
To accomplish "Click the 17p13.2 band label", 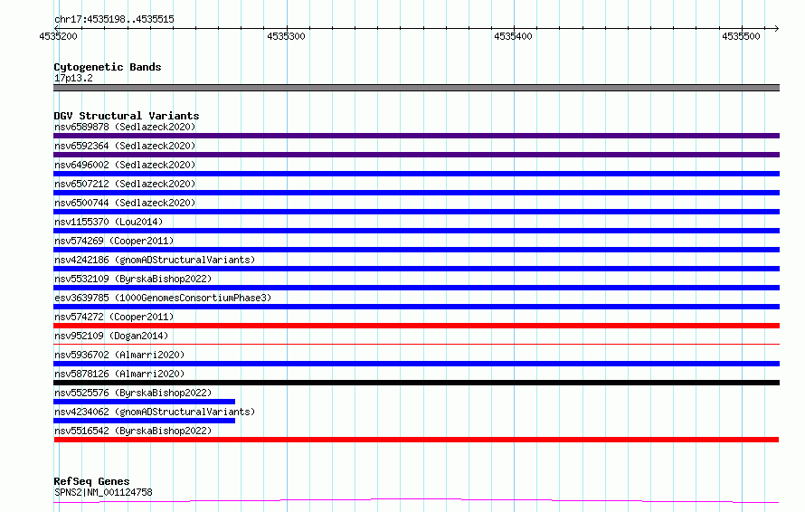I will [73, 78].
